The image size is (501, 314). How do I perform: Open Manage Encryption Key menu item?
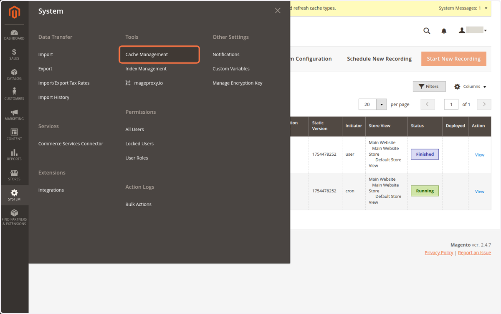click(x=237, y=83)
